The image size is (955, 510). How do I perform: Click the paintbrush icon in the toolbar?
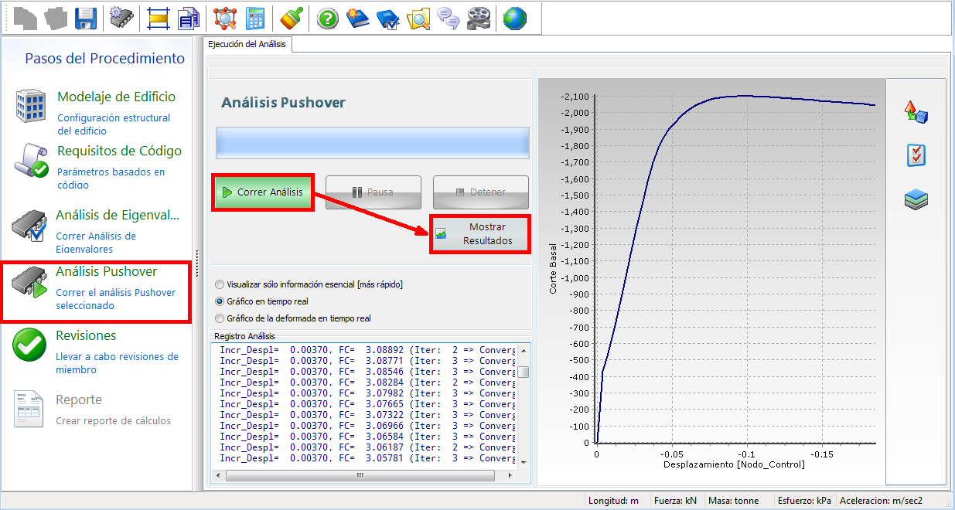[291, 18]
